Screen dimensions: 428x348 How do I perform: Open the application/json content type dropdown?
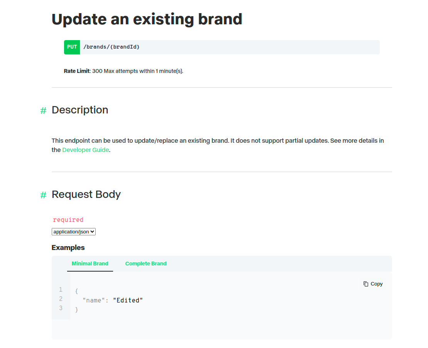(x=74, y=232)
